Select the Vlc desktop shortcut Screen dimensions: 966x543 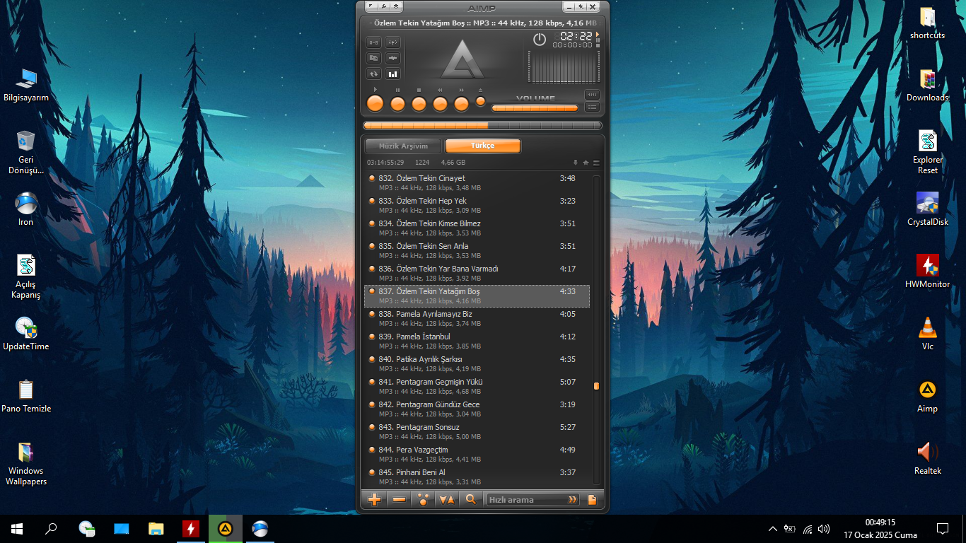(x=927, y=334)
